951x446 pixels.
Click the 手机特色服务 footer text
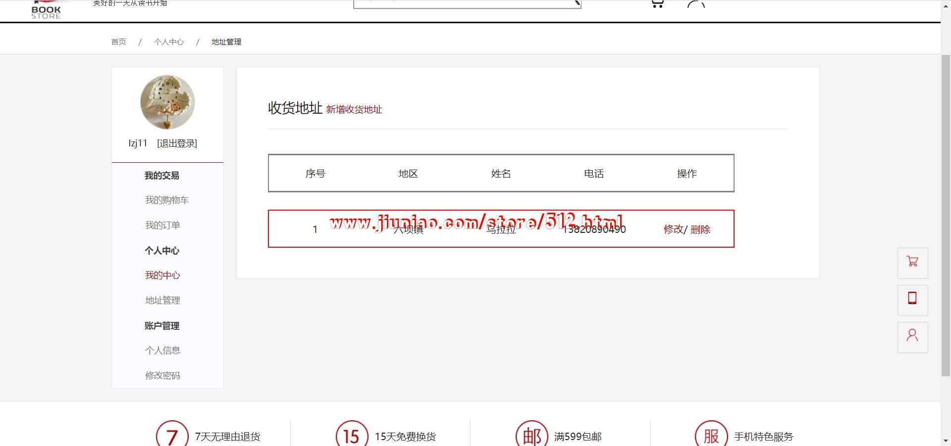point(763,437)
